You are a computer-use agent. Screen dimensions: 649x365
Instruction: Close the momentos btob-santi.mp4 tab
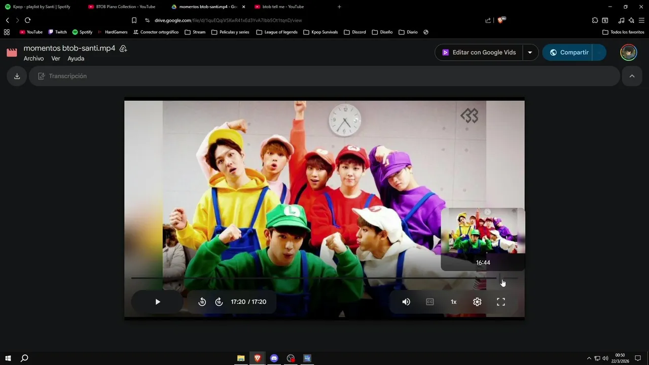click(243, 7)
